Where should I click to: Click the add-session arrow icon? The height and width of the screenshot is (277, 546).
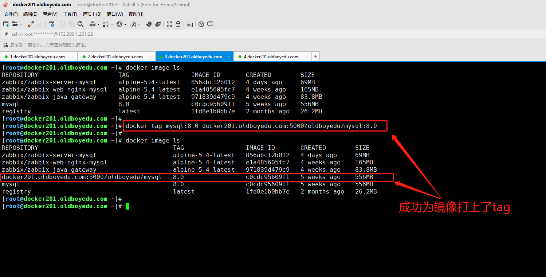coord(5,45)
